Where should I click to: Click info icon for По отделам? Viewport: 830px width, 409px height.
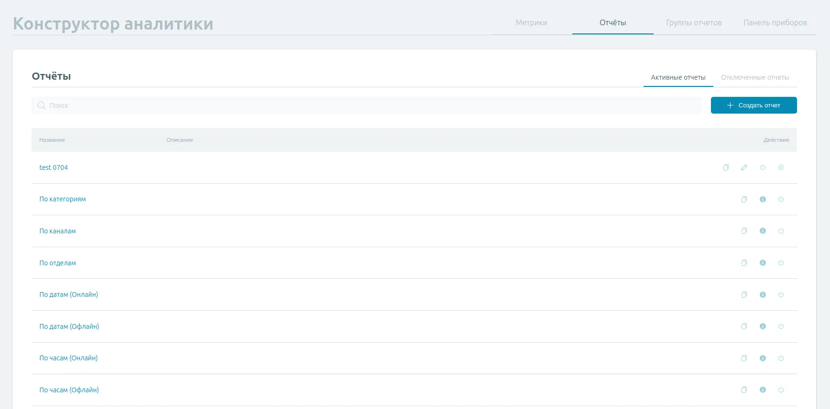(x=763, y=263)
